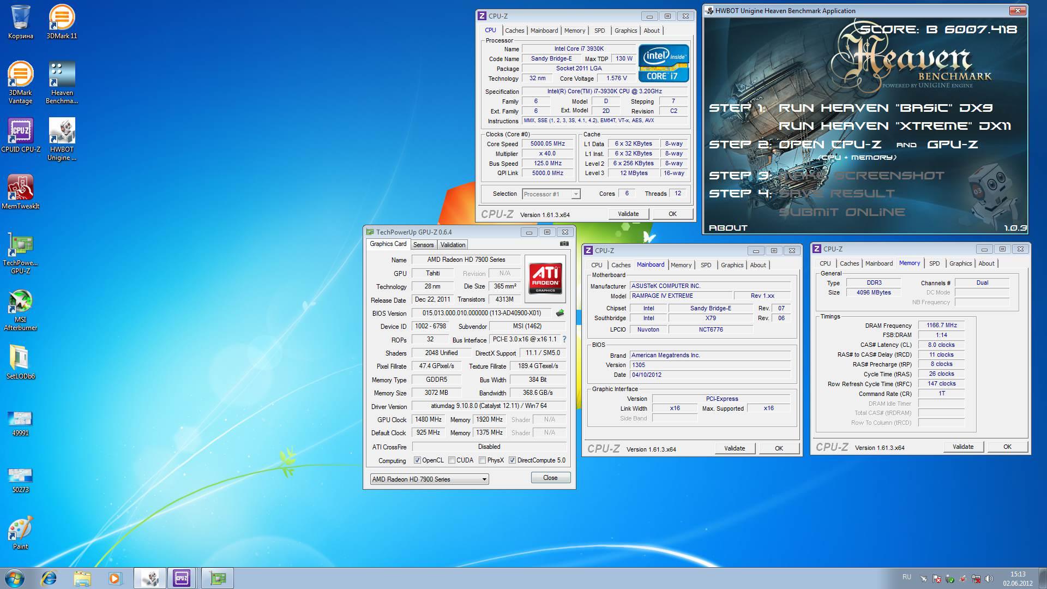Select About tab in CPU-Z Memory window

tap(986, 263)
